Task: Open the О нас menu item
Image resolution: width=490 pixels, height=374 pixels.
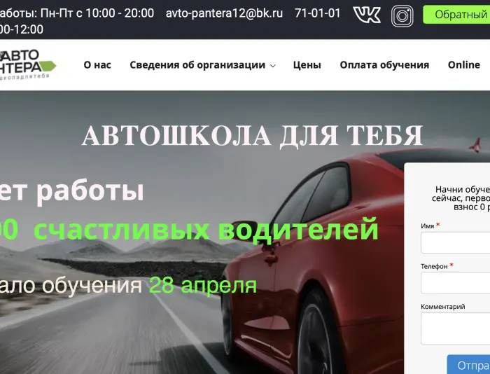Action: (97, 64)
